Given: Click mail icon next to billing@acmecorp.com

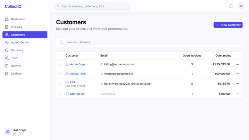Looking at the screenshot, I should point(102,64).
